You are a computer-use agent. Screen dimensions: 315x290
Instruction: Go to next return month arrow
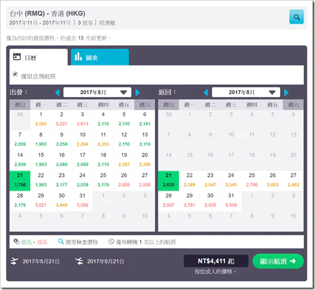287,92
